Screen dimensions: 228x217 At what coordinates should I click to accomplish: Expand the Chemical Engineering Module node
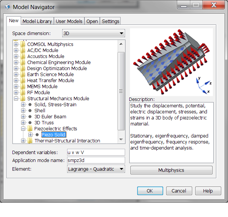(16, 63)
